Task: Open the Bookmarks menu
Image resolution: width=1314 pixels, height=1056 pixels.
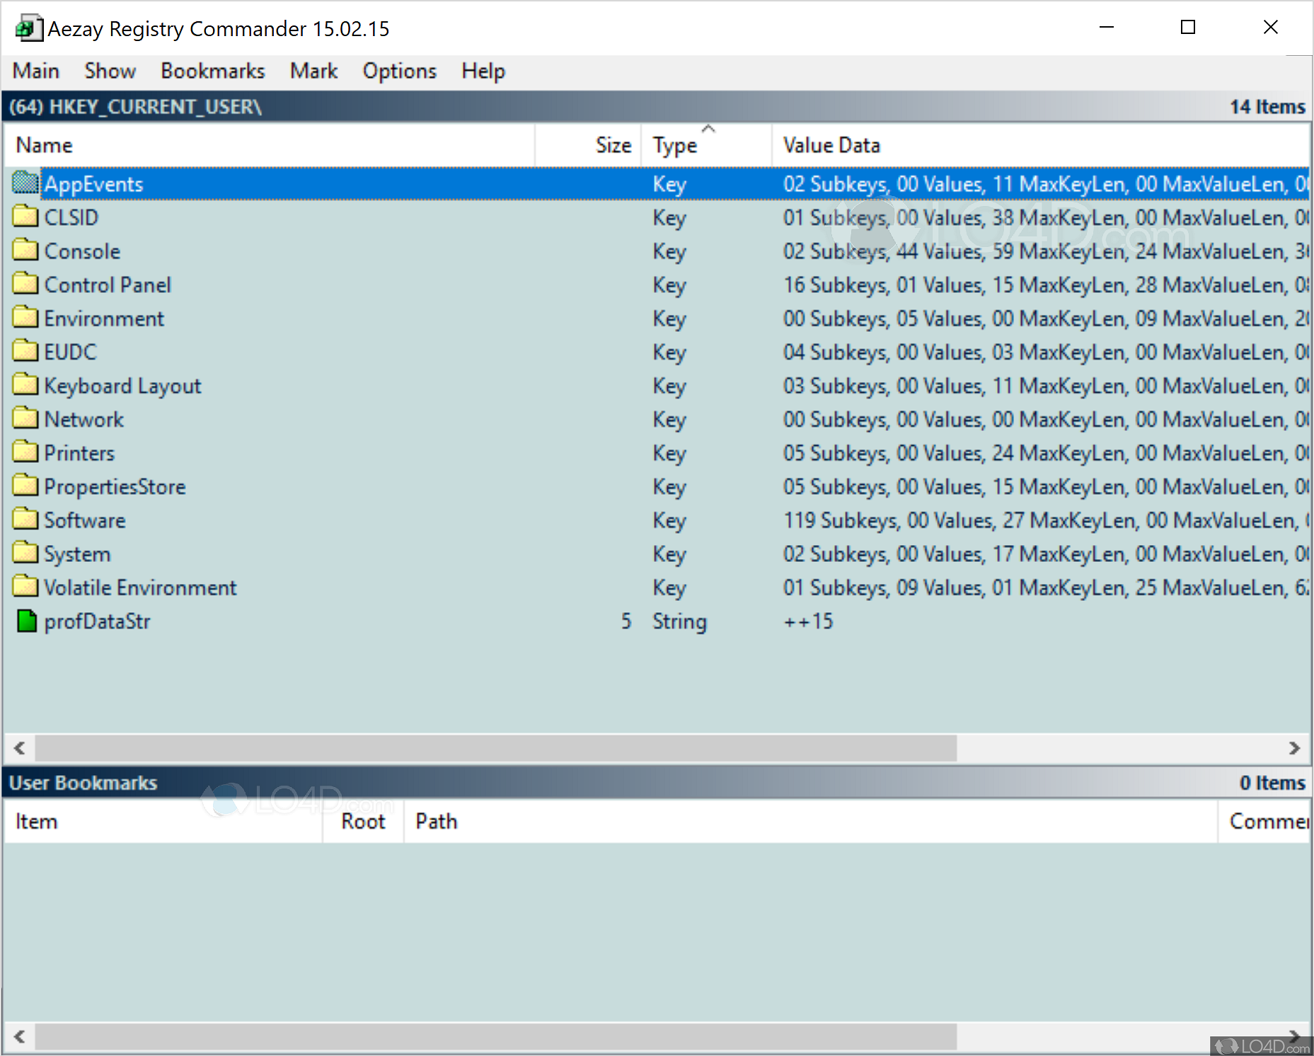Action: coord(212,70)
